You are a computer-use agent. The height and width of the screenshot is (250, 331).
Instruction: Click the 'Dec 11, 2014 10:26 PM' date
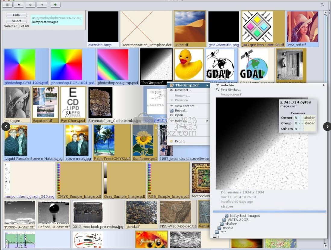[238, 197]
